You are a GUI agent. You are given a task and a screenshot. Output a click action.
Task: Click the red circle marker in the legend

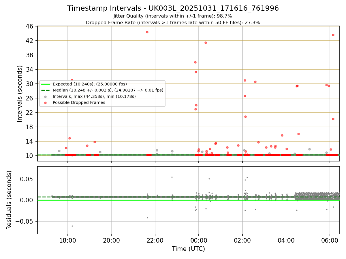[46, 102]
